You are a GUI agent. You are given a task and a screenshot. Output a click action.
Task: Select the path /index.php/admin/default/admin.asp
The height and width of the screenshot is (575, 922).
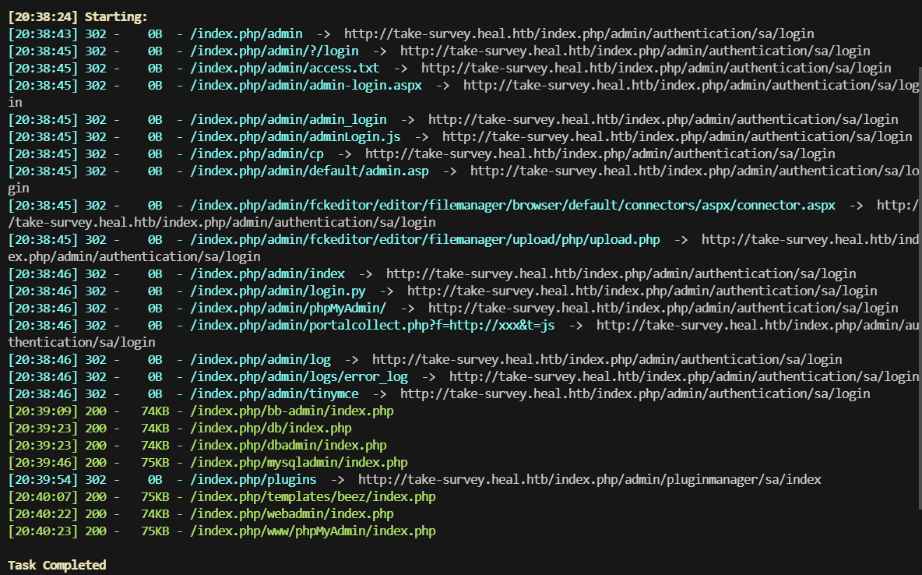(x=309, y=171)
